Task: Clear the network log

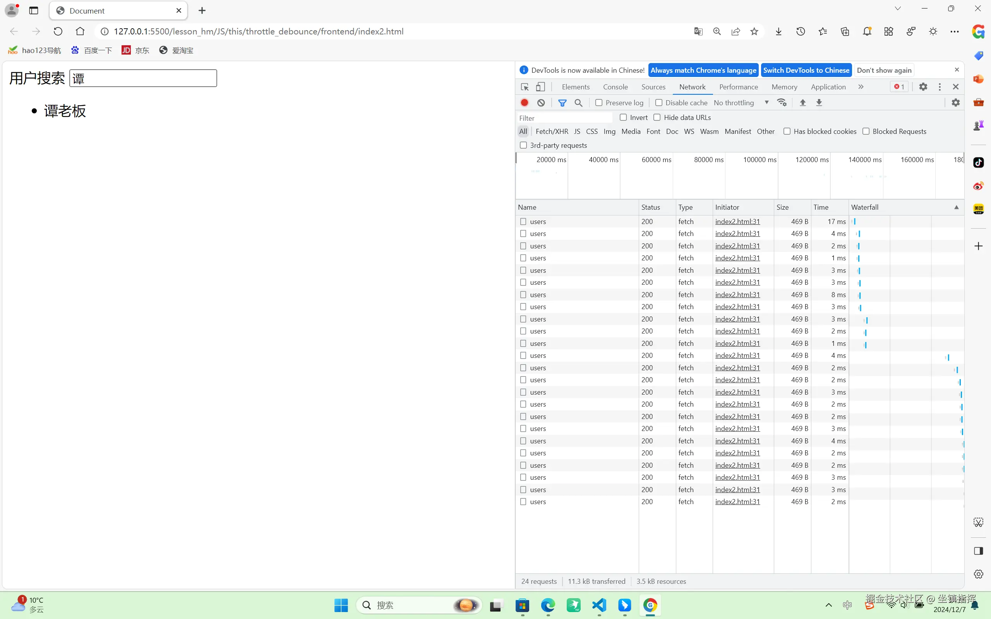Action: [541, 103]
